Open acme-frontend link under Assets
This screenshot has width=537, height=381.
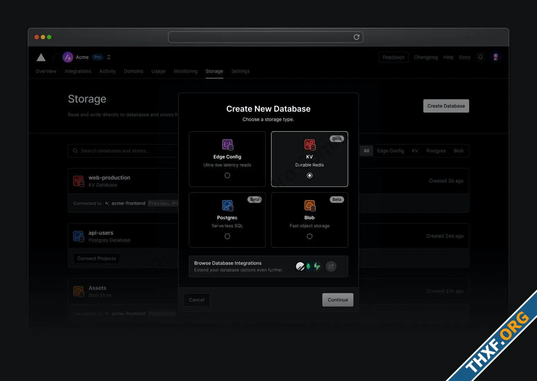pos(128,313)
